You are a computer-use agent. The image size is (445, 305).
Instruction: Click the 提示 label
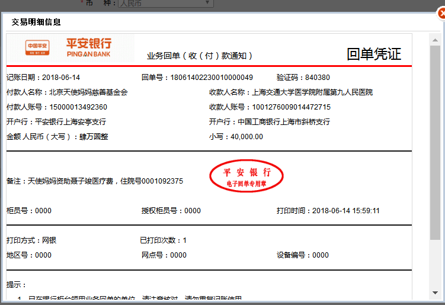pyautogui.click(x=16, y=285)
